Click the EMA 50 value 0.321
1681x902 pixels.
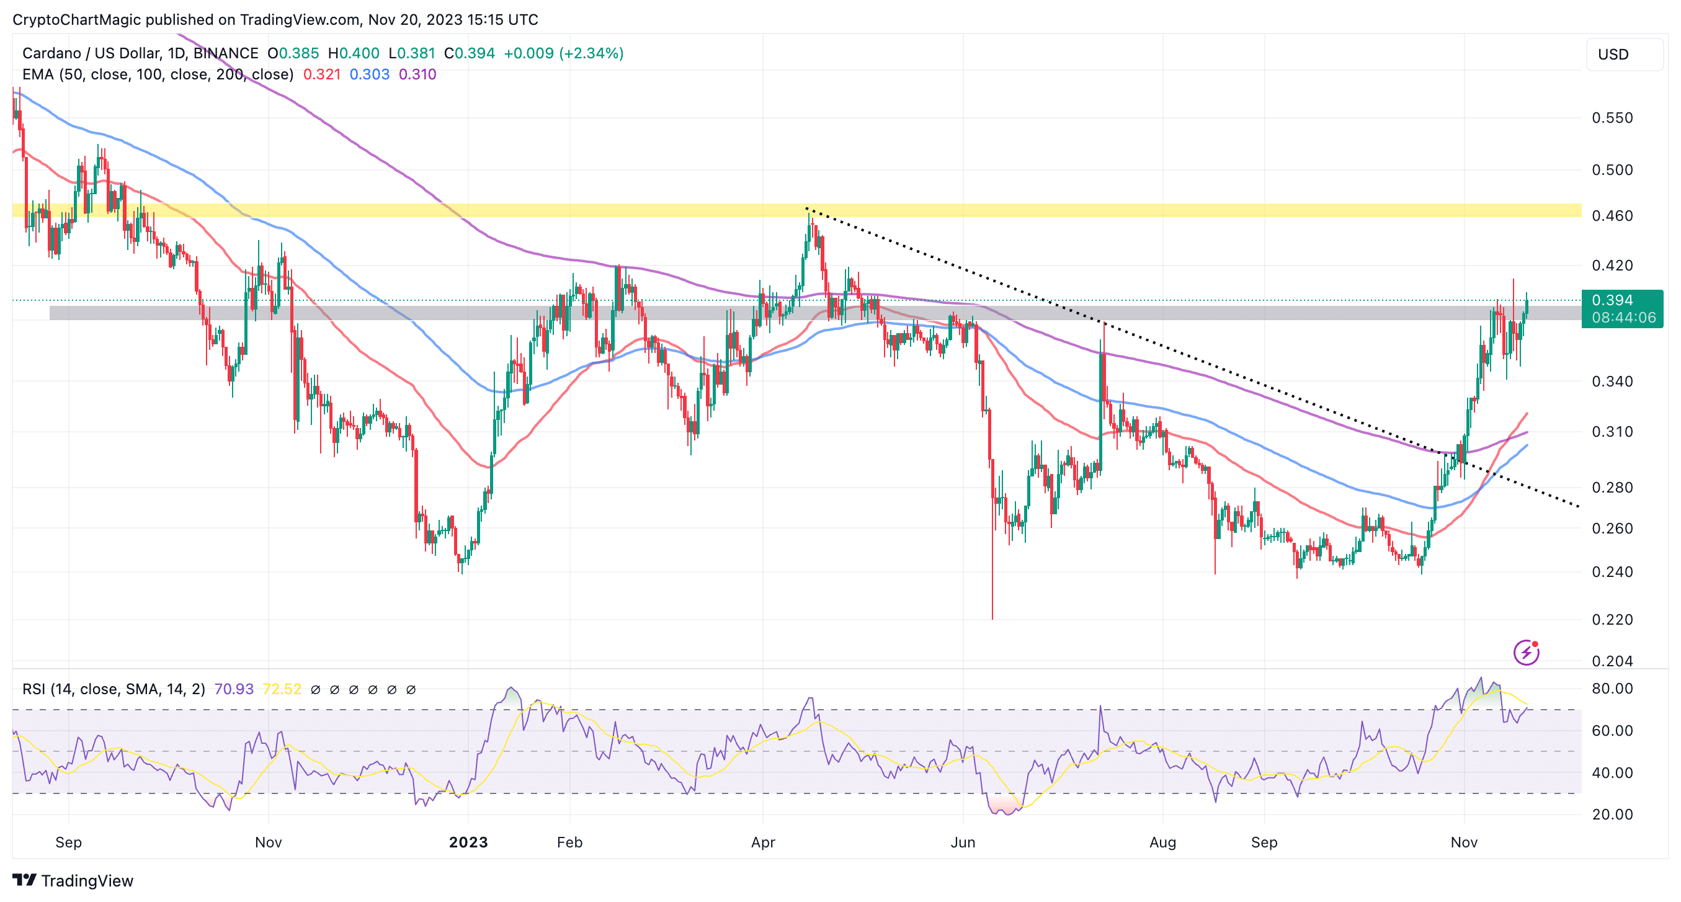pyautogui.click(x=322, y=74)
